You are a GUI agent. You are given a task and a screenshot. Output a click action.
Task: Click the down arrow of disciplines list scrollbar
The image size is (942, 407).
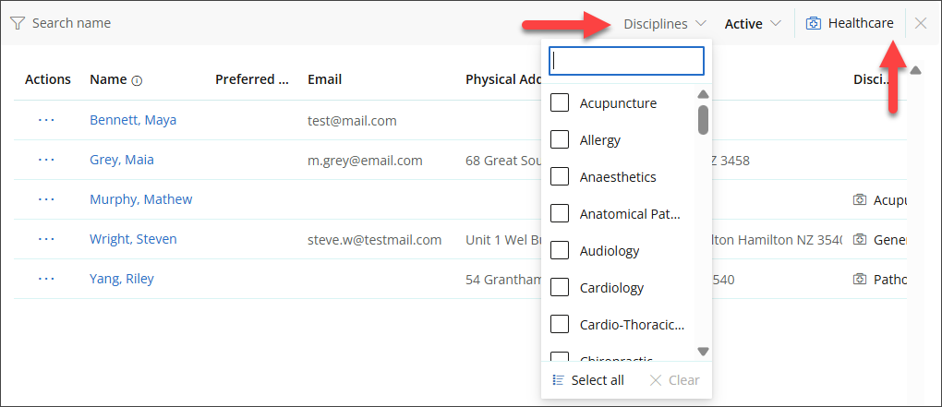(x=704, y=352)
